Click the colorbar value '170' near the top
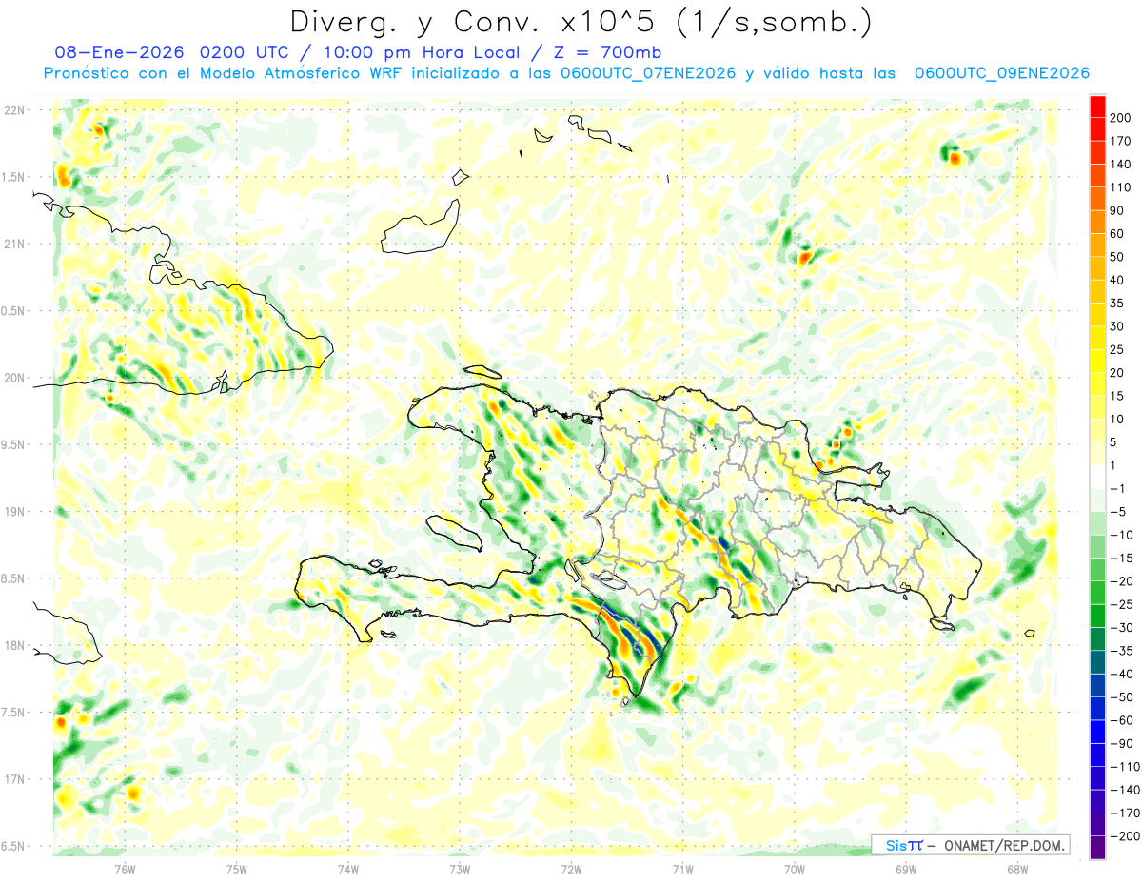 tap(1121, 141)
